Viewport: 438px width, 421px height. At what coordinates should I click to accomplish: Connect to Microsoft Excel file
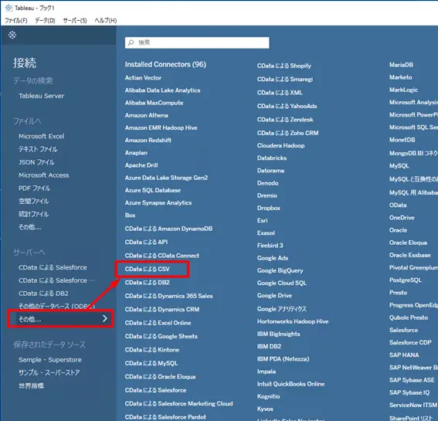(x=42, y=136)
